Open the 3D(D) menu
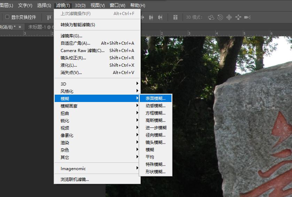The height and width of the screenshot is (197, 292). (x=80, y=6)
